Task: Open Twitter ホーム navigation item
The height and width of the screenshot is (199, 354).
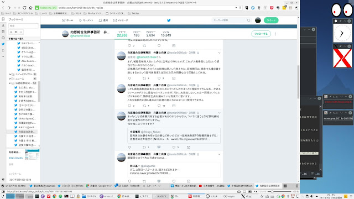Action: click(x=67, y=20)
